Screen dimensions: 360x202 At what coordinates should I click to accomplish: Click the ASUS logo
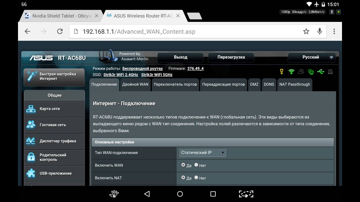[41, 58]
